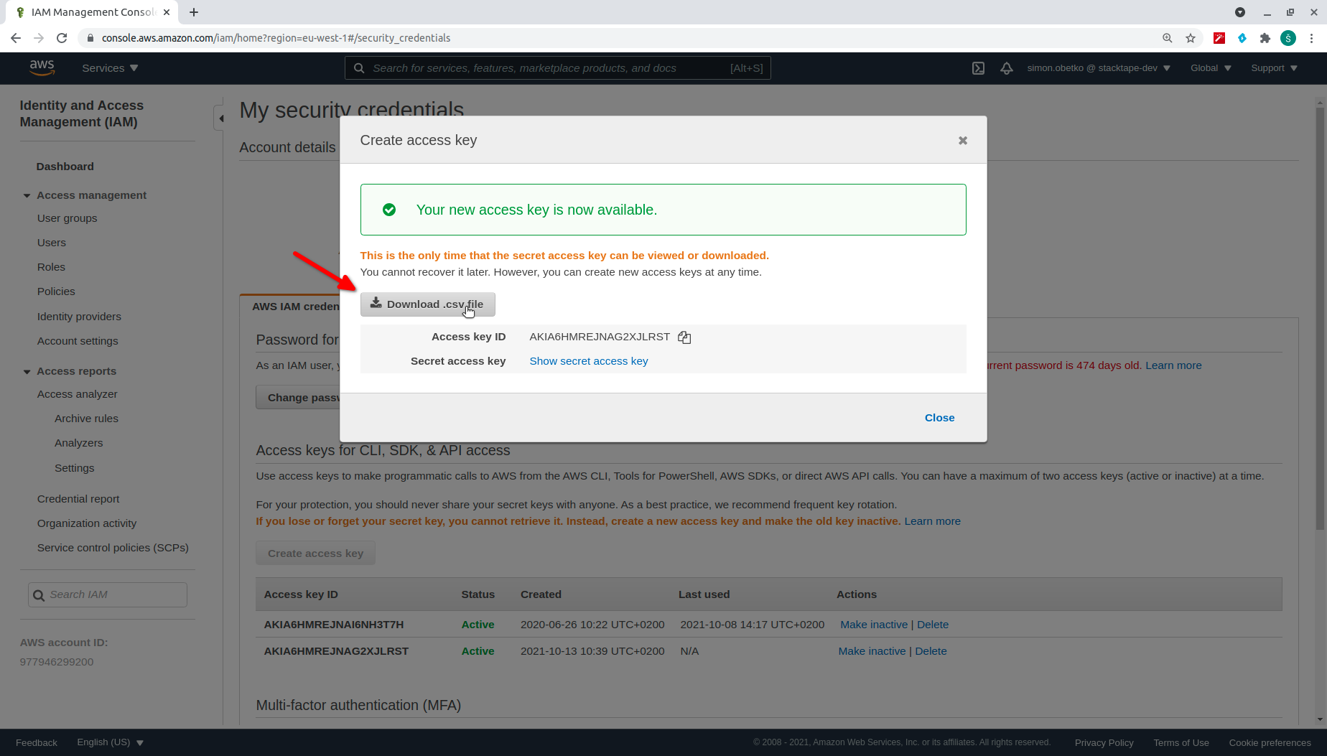Delete access key AKIA6HMREJNAG2XJLRST
1327x756 pixels.
coord(931,651)
